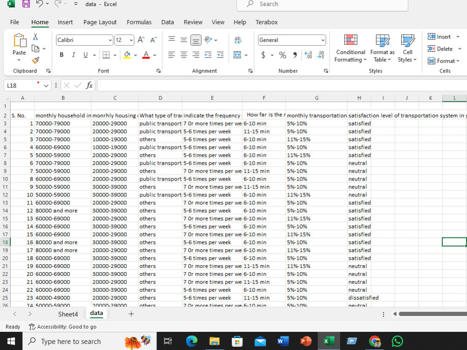Toggle Underline formatting

(x=85, y=55)
